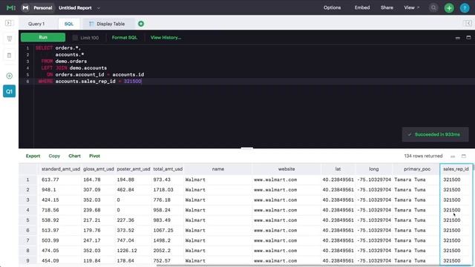475x267 pixels.
Task: Maximize the SQL editor pane
Action: click(x=468, y=38)
